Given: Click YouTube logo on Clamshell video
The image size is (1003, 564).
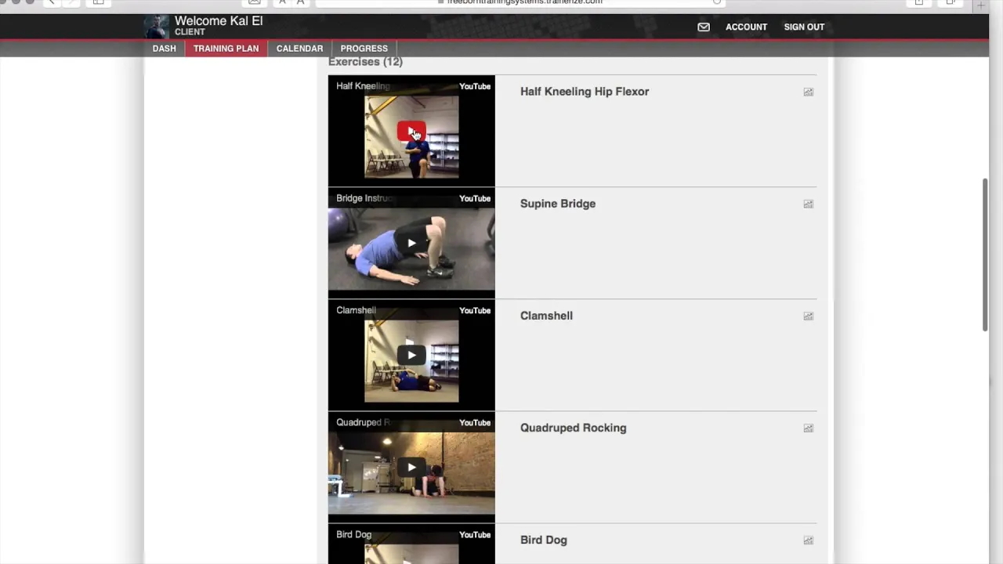Looking at the screenshot, I should tap(475, 310).
